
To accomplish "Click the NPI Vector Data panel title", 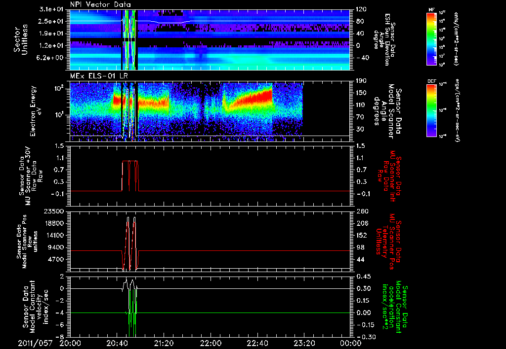I will coord(100,4).
